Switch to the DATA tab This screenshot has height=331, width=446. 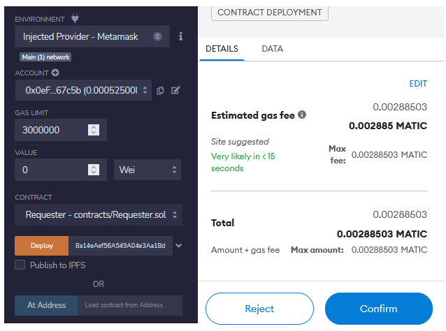coord(272,49)
